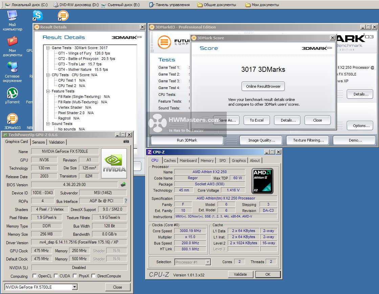Screen dimensions: 379x294
Task: Select the 'GT1 - Wings of Fury' result row
Action: click(84, 53)
